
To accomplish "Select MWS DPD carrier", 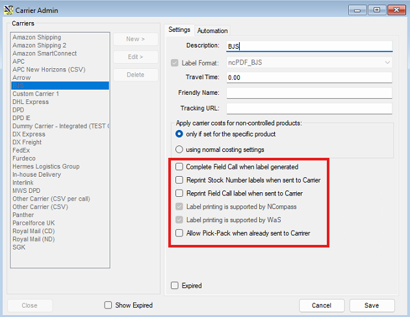I will coord(60,191).
